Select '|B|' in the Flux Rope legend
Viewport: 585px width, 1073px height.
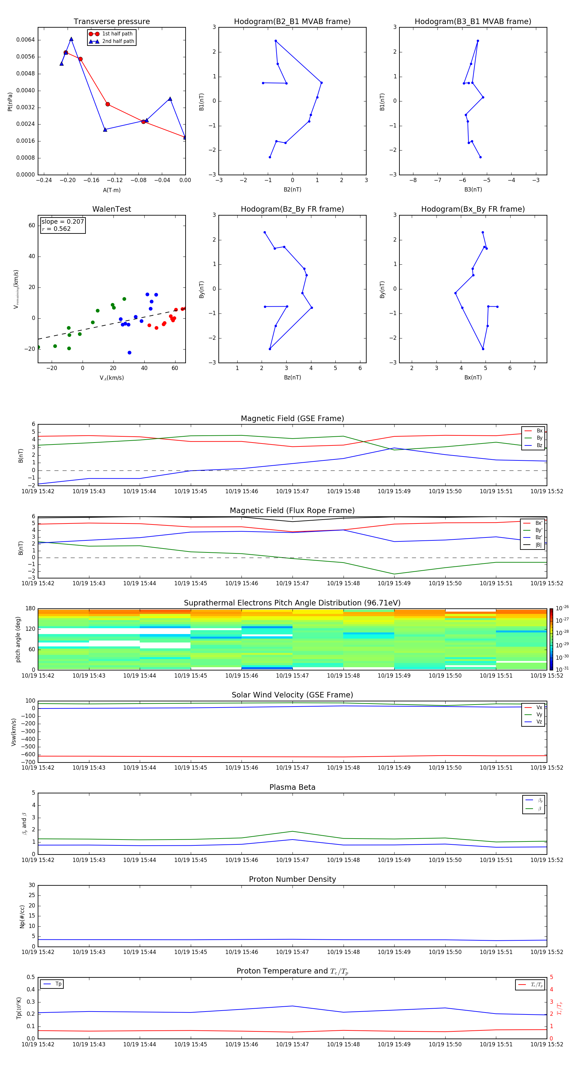tap(533, 545)
